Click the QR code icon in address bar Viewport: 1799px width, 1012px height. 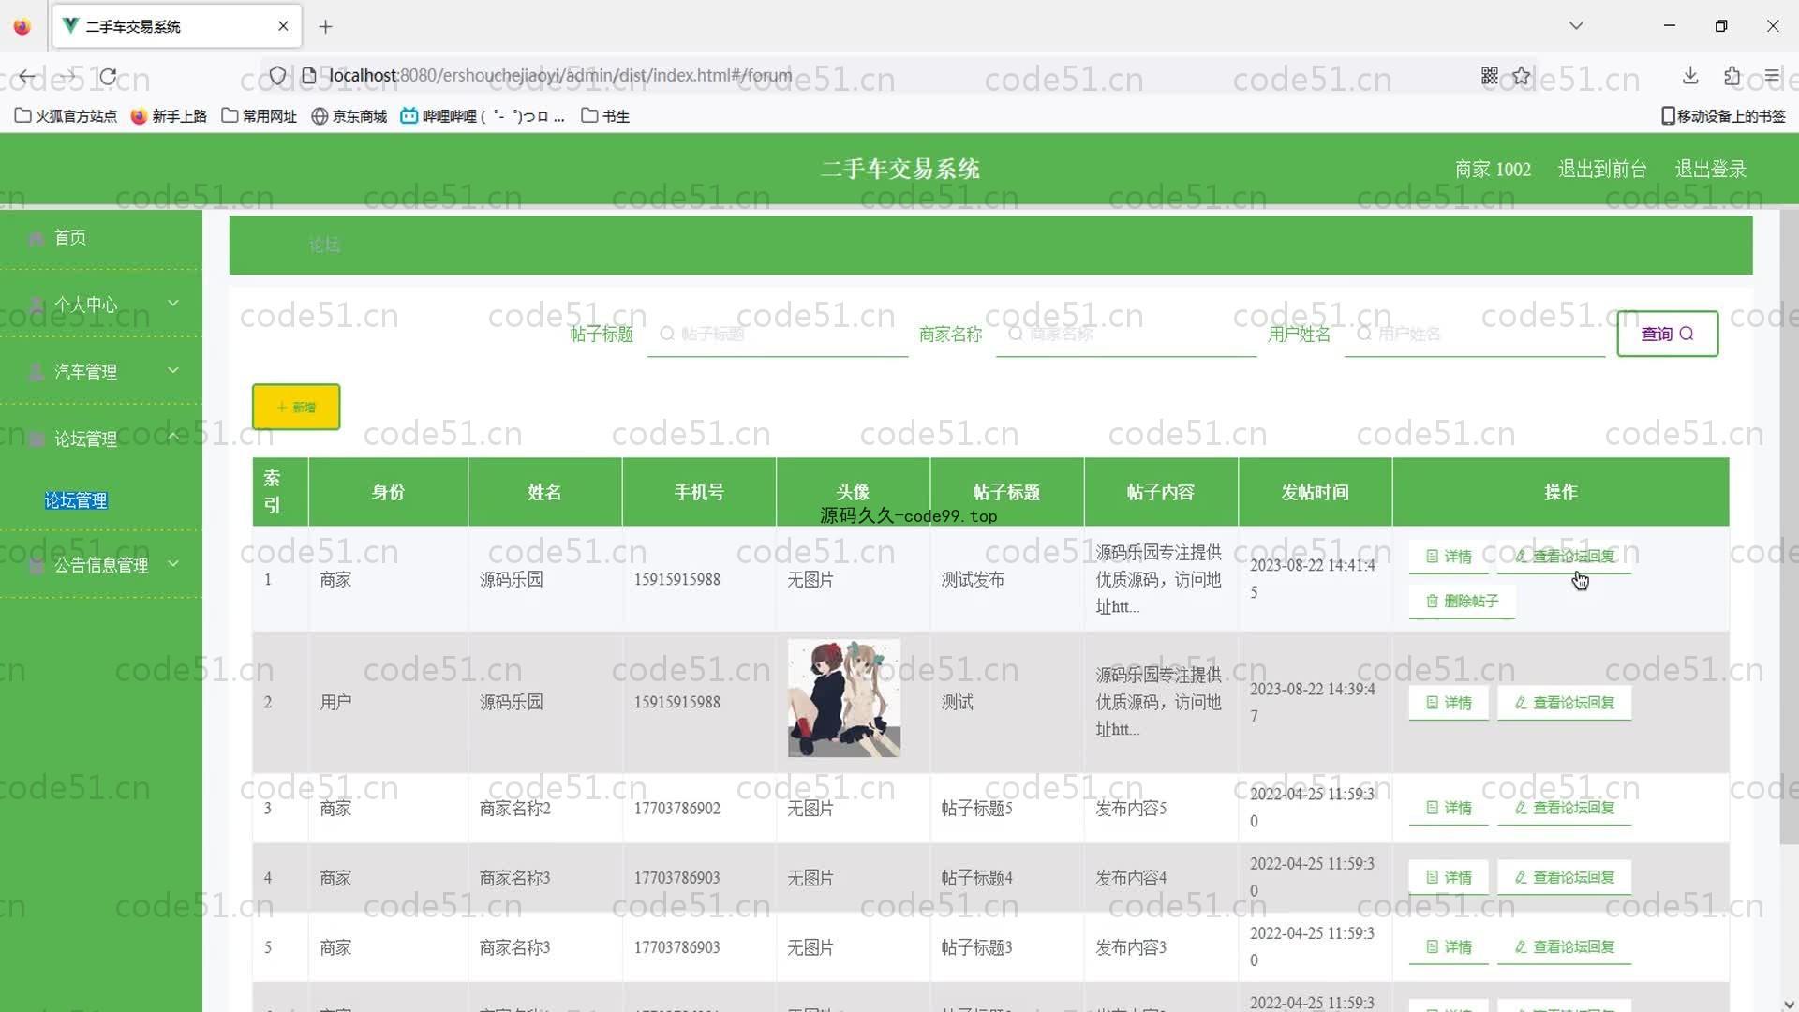coord(1490,76)
